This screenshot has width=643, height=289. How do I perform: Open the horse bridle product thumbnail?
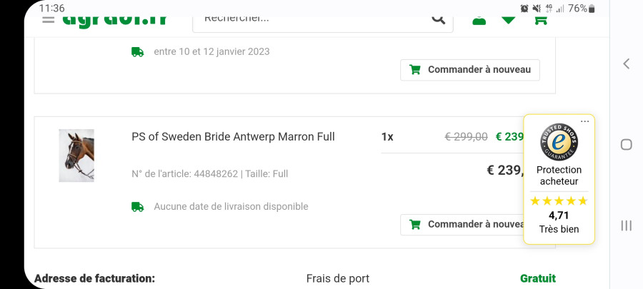(x=76, y=156)
